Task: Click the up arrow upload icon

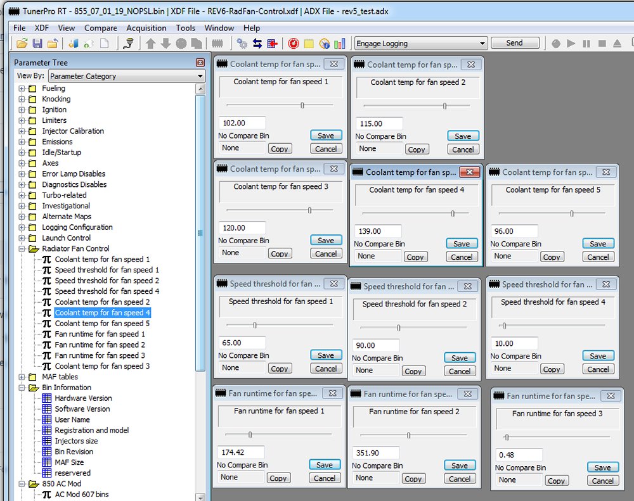Action: pos(150,43)
